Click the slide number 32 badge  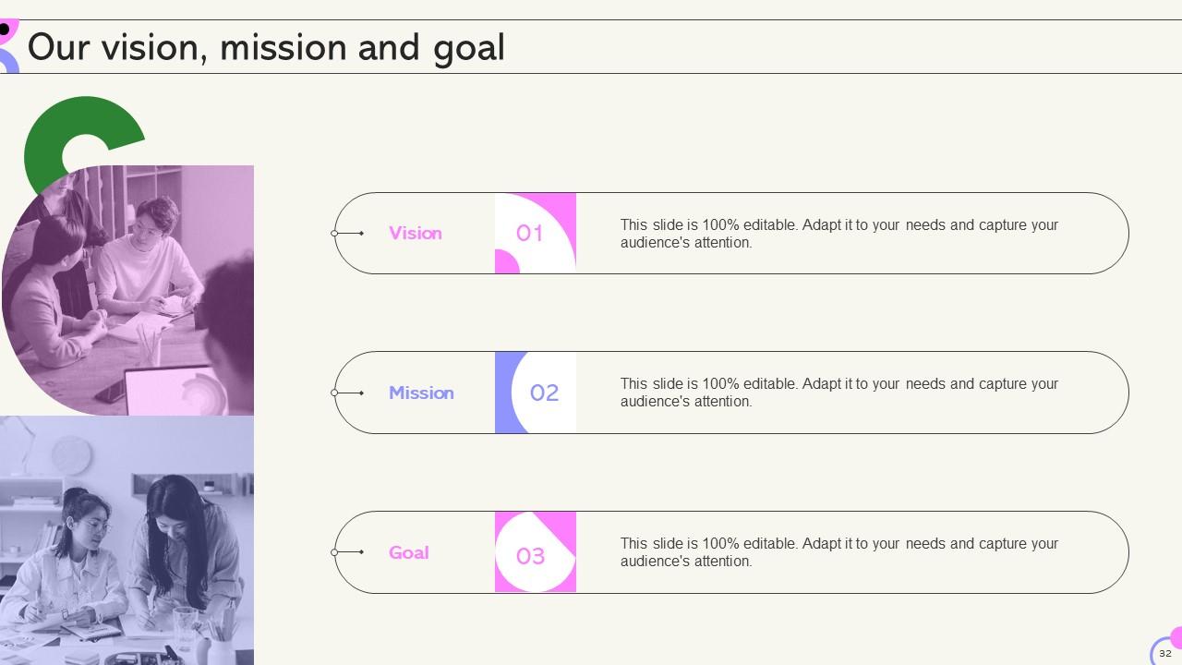[x=1165, y=652]
